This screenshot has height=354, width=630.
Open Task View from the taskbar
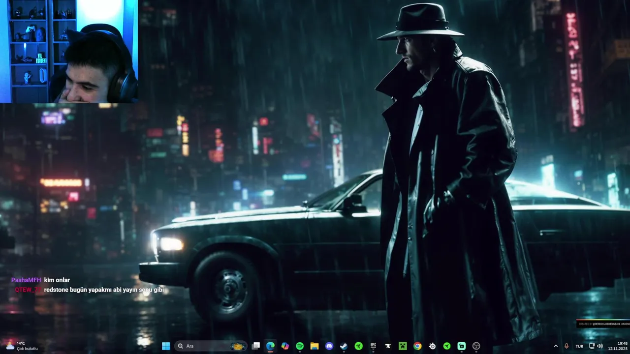[x=256, y=346]
